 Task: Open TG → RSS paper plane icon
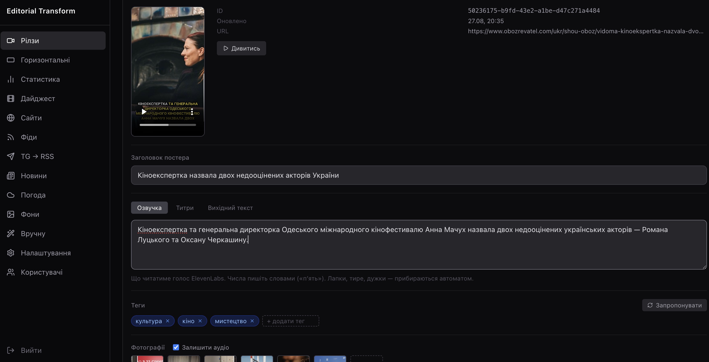[x=11, y=156]
